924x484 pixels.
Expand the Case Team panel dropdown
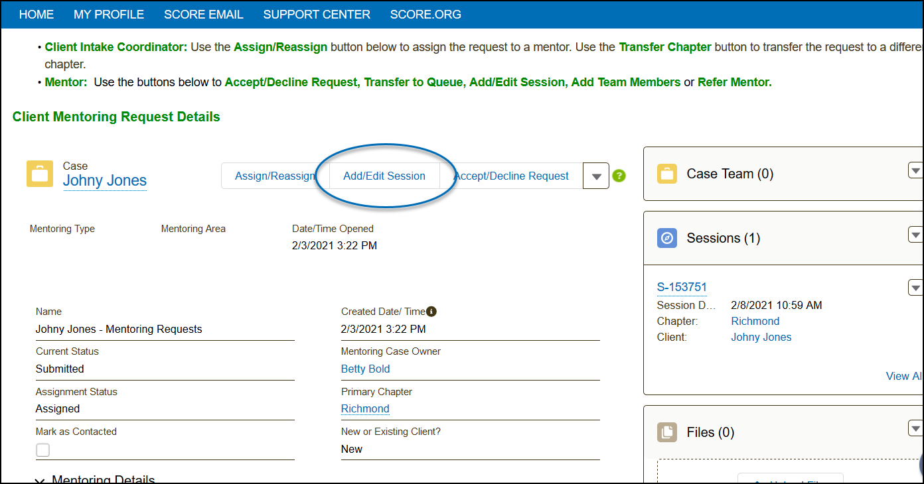[x=915, y=170]
